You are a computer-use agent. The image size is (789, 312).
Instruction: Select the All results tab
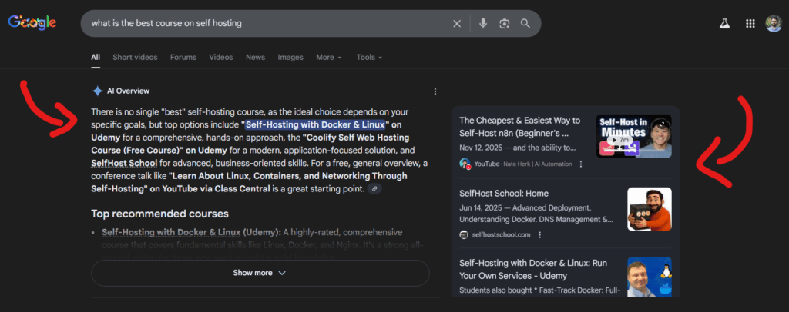tap(95, 57)
